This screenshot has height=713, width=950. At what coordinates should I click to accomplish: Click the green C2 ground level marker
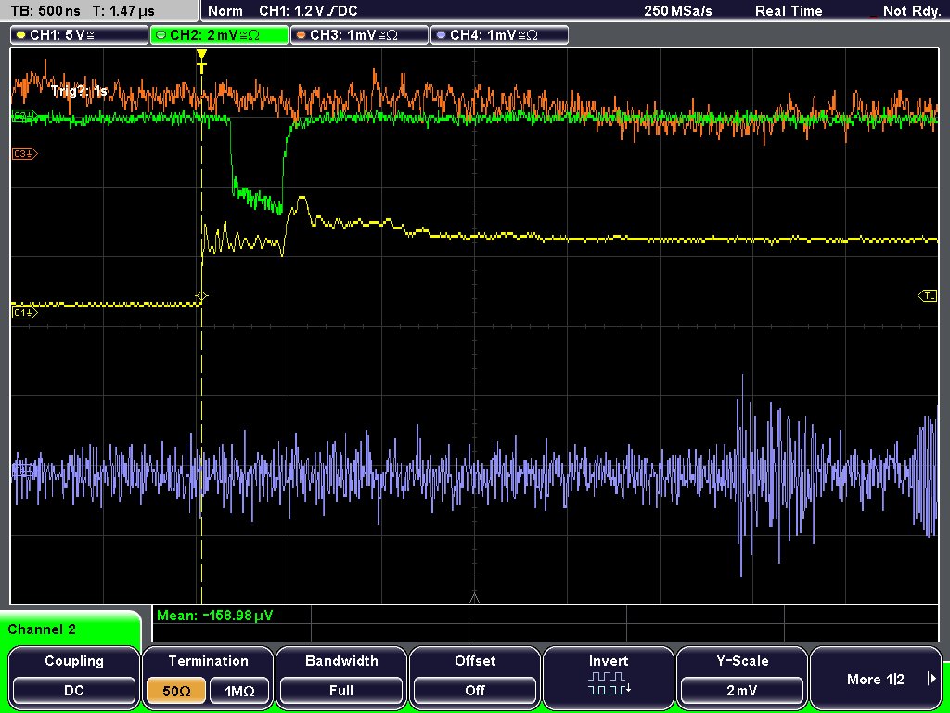pyautogui.click(x=24, y=116)
